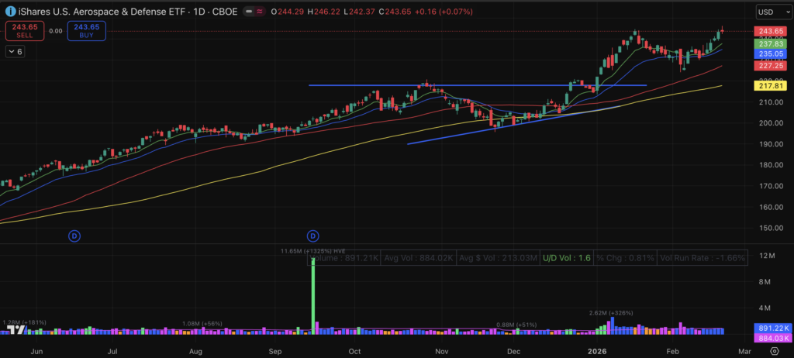The height and width of the screenshot is (358, 794).
Task: Click the blue info icon beside the ETF name
Action: (x=10, y=12)
